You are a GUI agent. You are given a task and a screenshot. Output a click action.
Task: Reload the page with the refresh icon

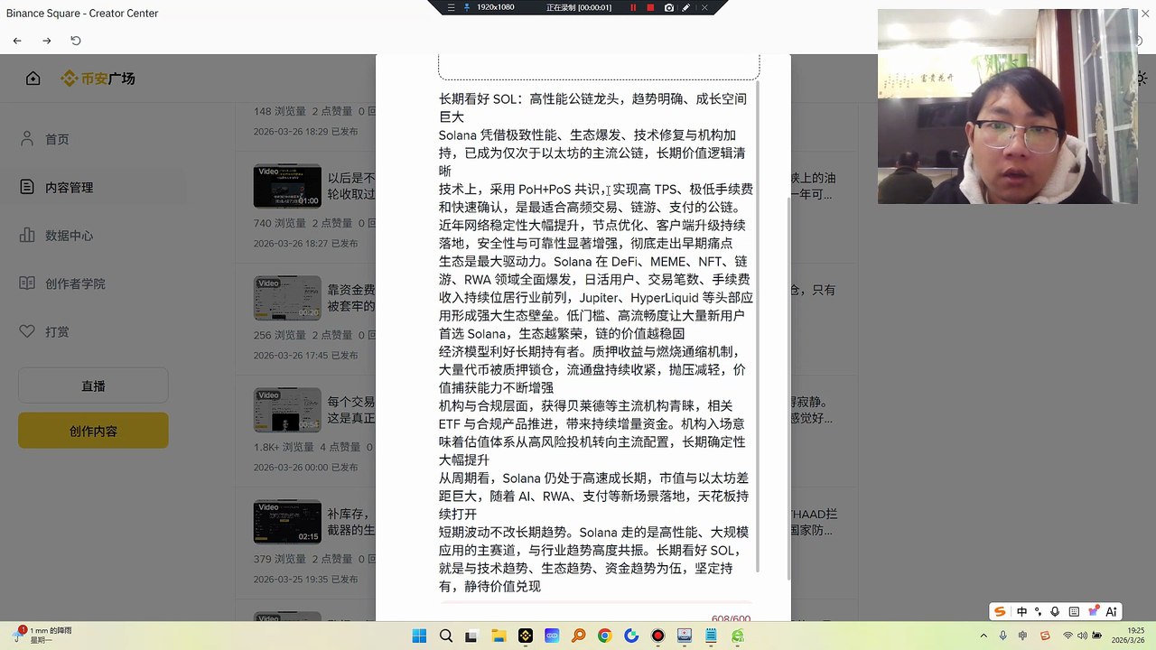[76, 41]
